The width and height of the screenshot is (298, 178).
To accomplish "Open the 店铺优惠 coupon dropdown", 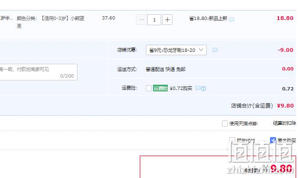I will [176, 50].
